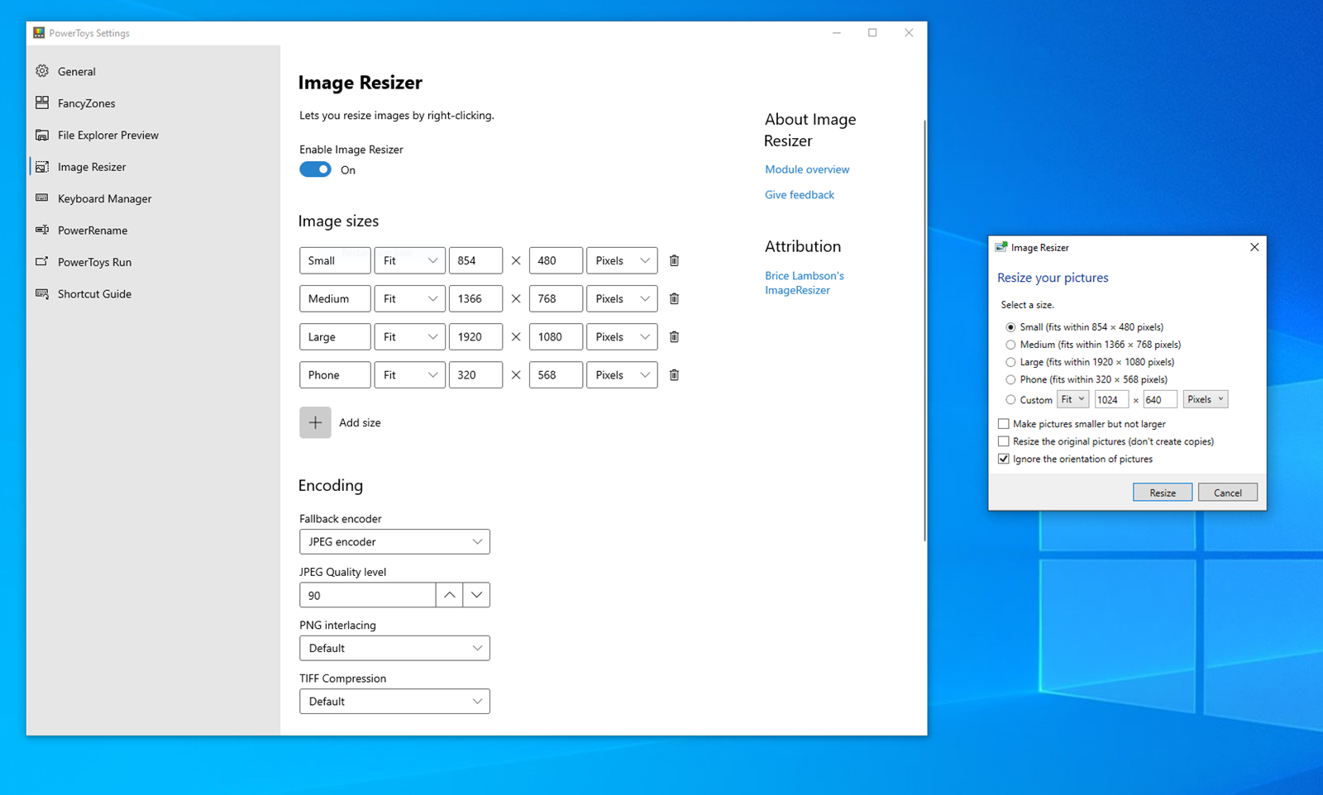
Task: Select the Medium size radio button
Action: tap(1010, 345)
